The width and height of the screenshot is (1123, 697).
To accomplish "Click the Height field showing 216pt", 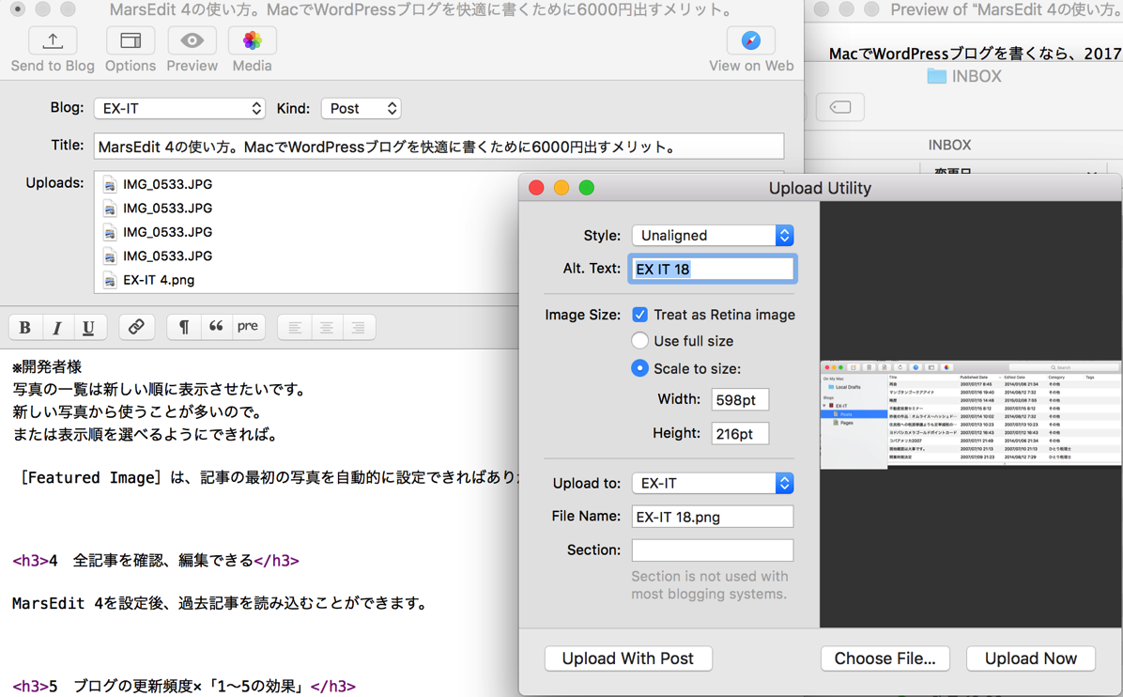I will 740,433.
